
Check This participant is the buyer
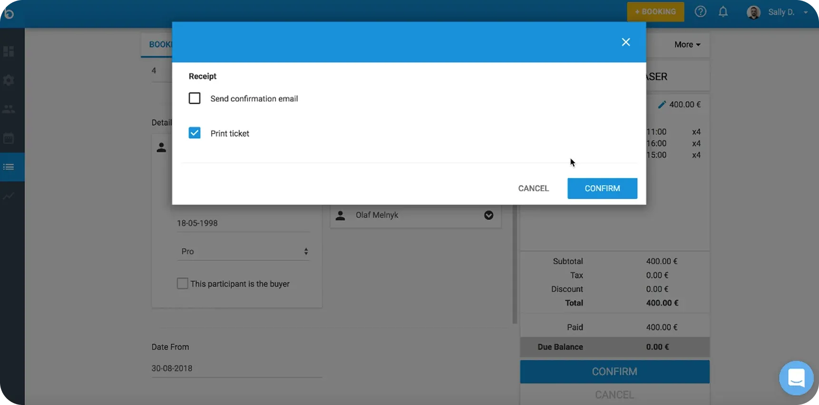pos(183,284)
